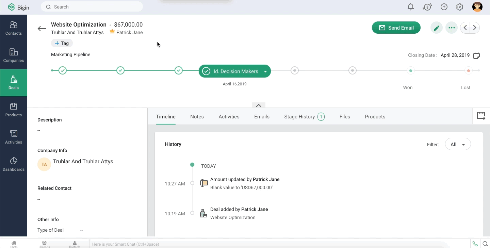Click the plus quick-add icon in header
Screen dimensions: 490x248
(444, 7)
